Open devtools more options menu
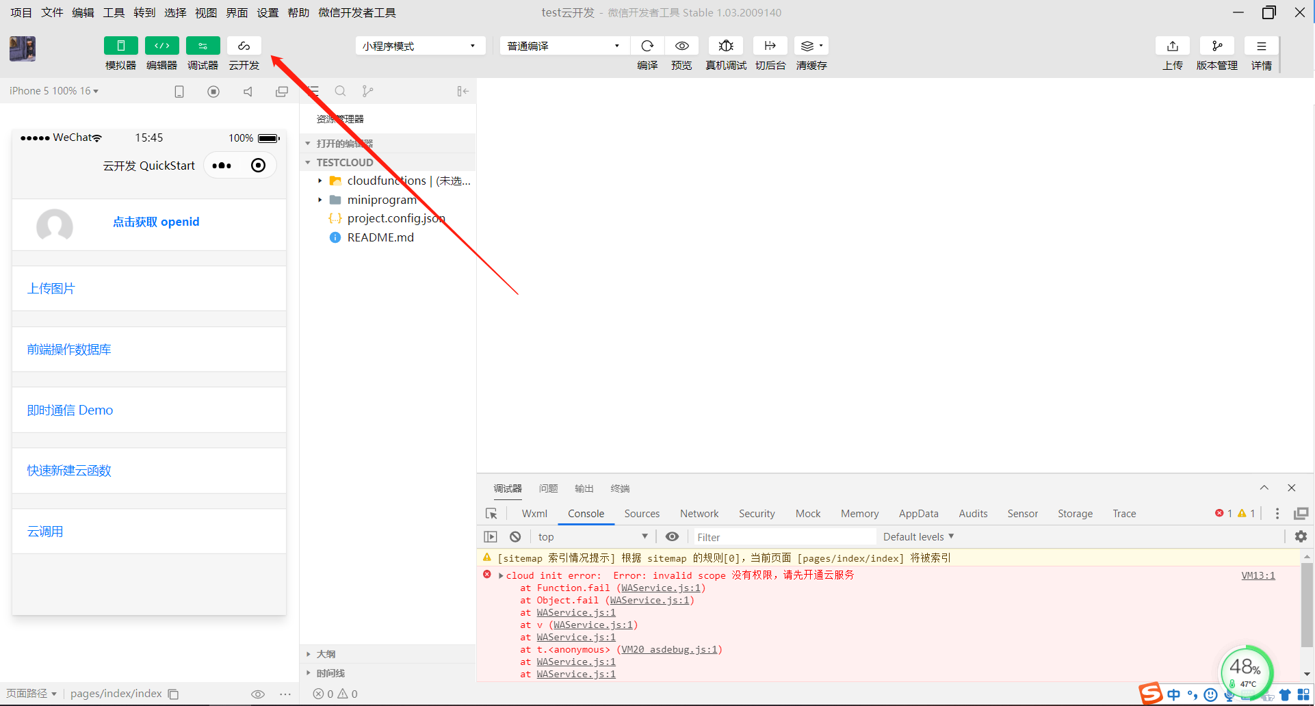Image resolution: width=1315 pixels, height=706 pixels. tap(1277, 514)
